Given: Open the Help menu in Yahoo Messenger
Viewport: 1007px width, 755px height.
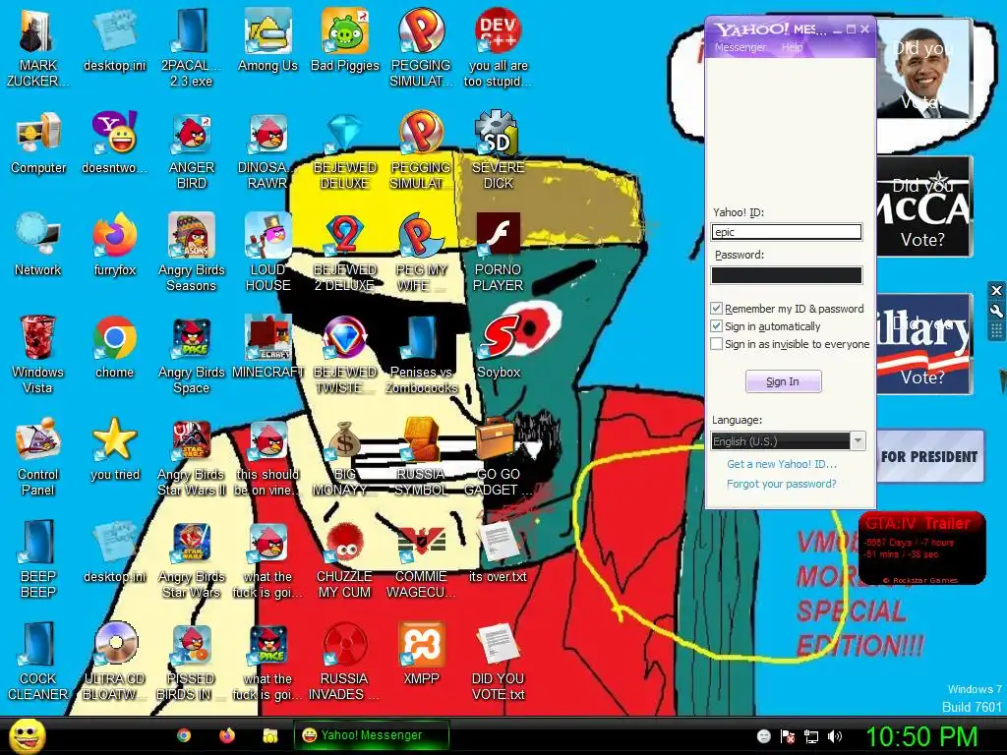Looking at the screenshot, I should [x=792, y=47].
